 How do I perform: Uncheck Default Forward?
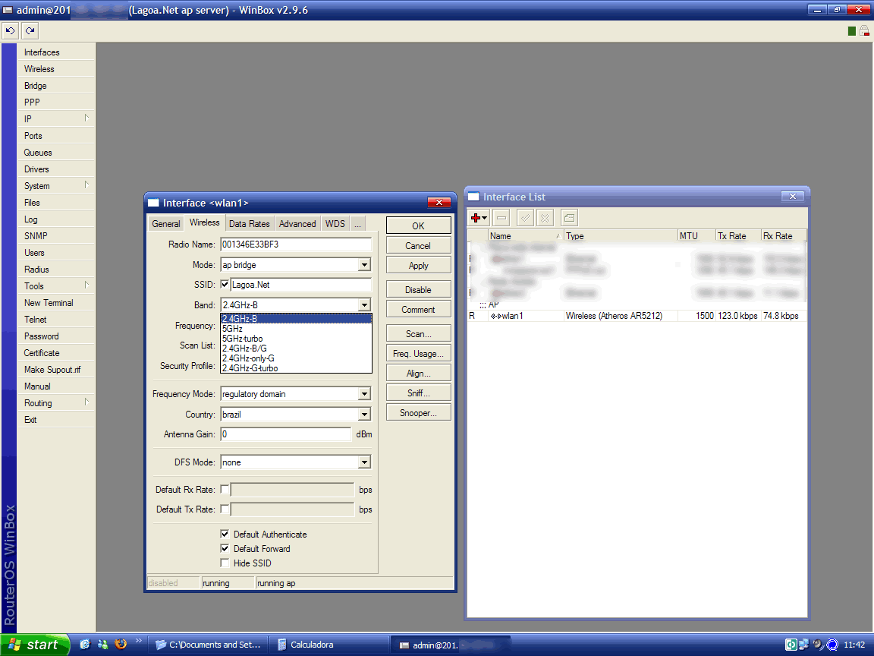[225, 548]
